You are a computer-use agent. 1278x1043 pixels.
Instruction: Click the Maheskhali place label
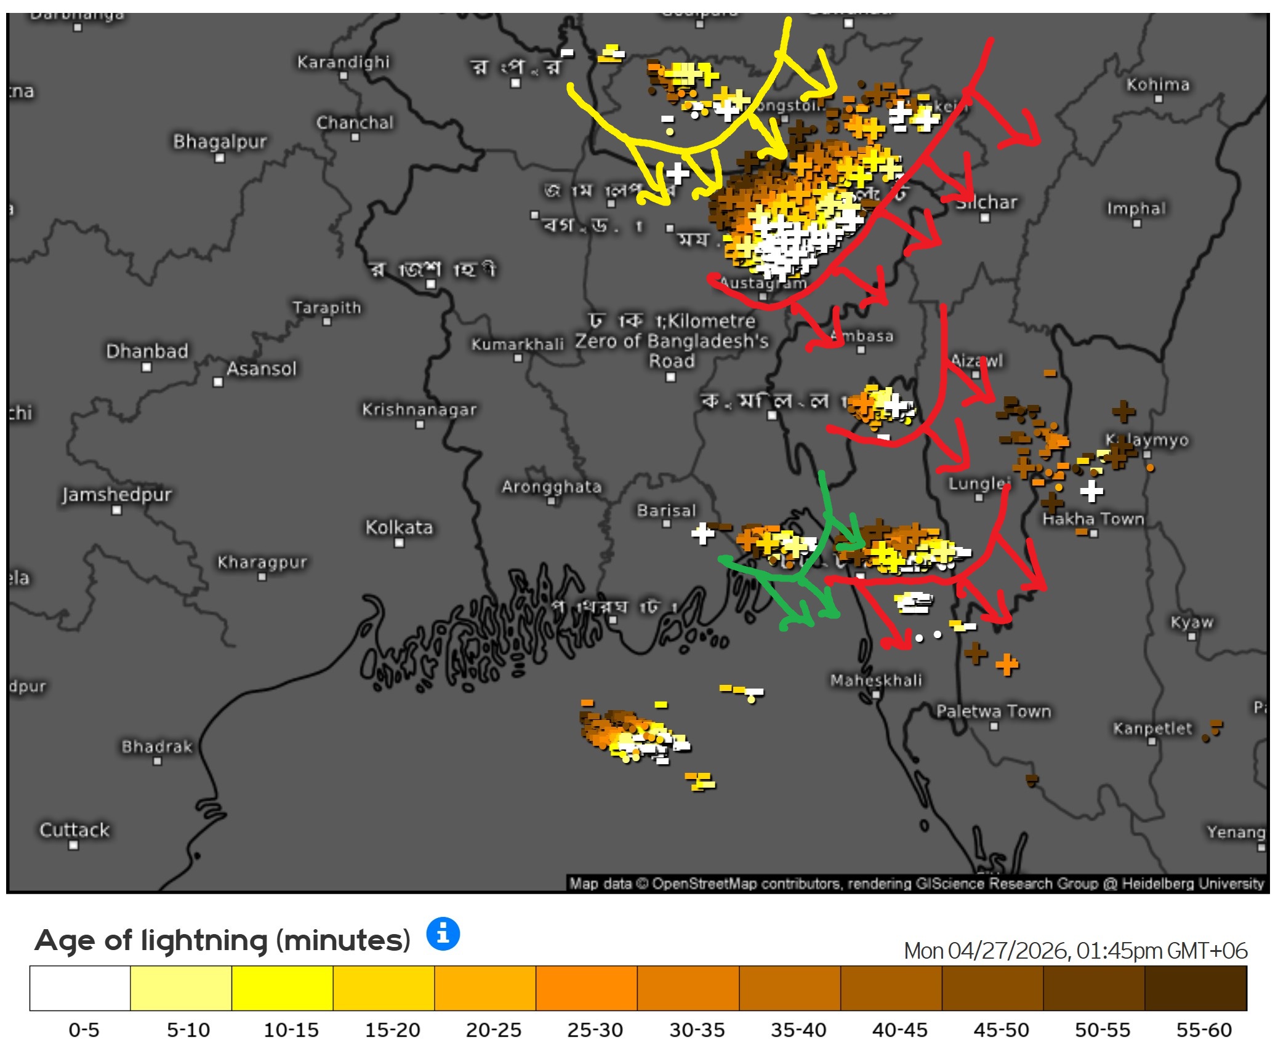(876, 680)
